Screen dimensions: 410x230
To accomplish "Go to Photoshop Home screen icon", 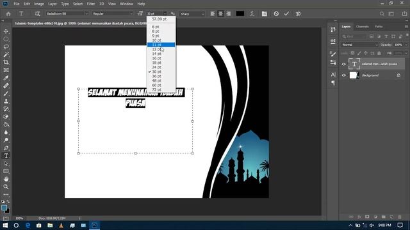I will (x=8, y=14).
